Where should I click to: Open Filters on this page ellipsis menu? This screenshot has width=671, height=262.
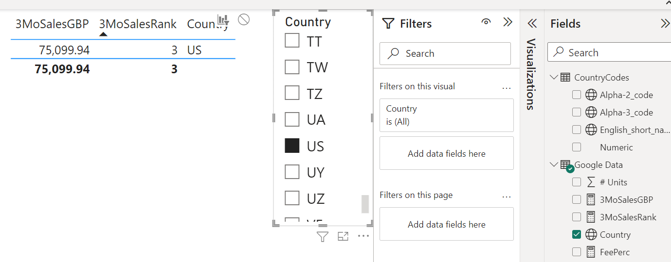pyautogui.click(x=507, y=197)
